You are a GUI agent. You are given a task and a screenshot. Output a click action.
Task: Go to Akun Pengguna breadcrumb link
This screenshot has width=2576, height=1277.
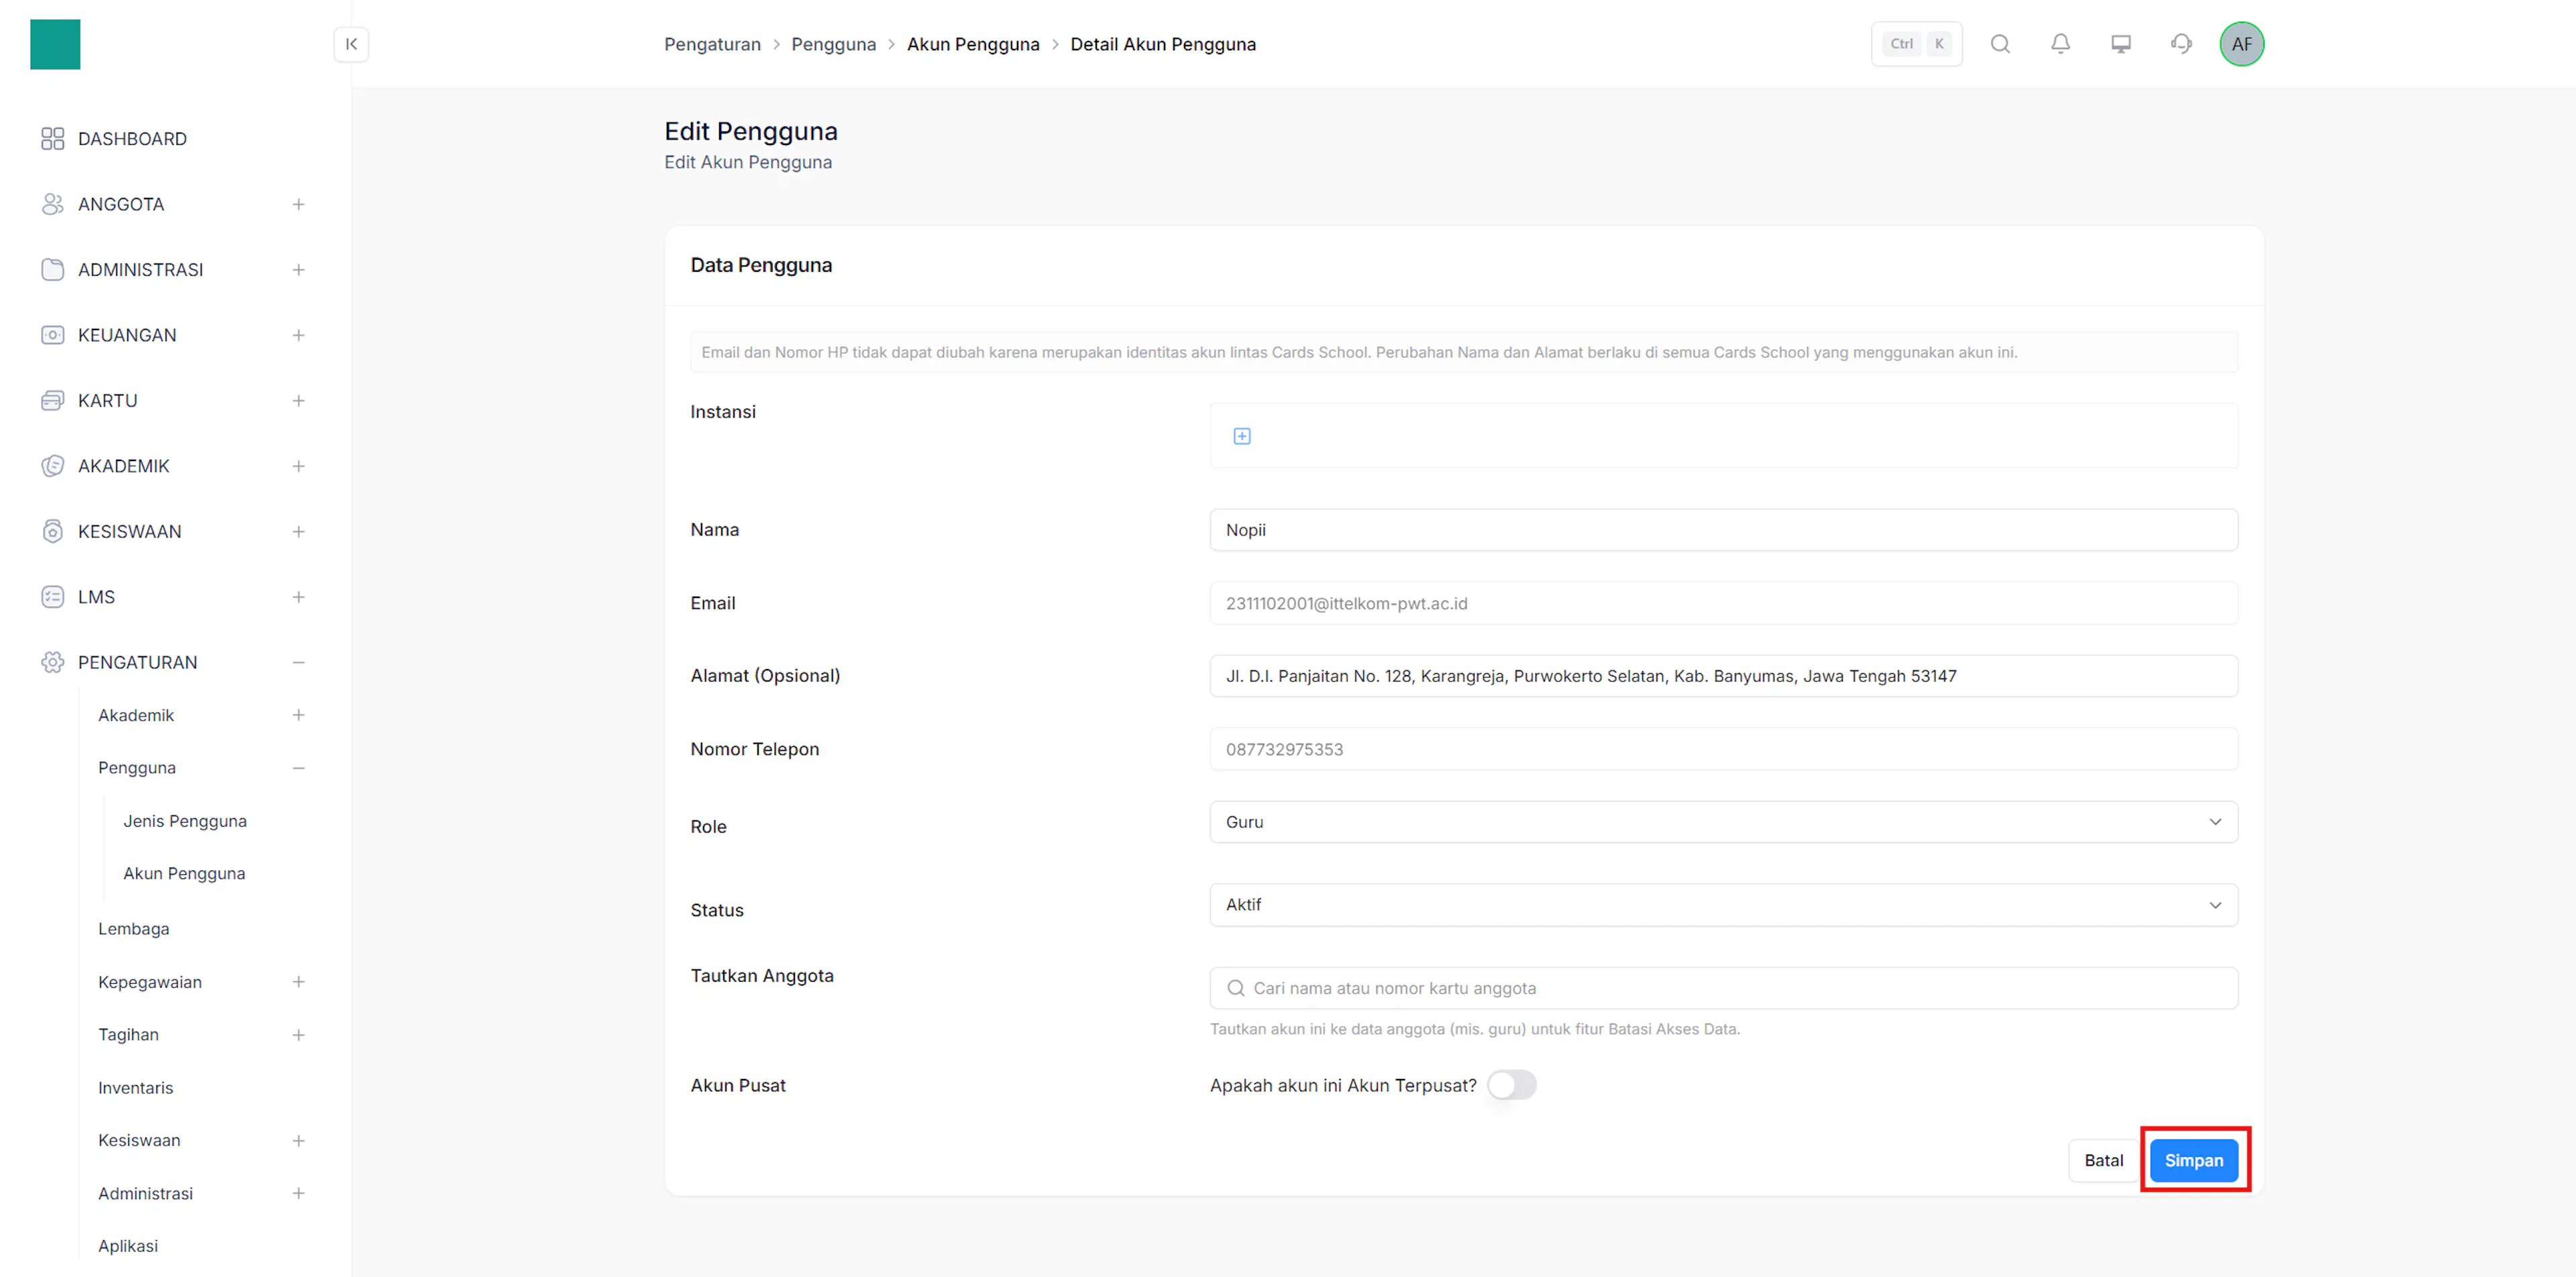pyautogui.click(x=973, y=44)
